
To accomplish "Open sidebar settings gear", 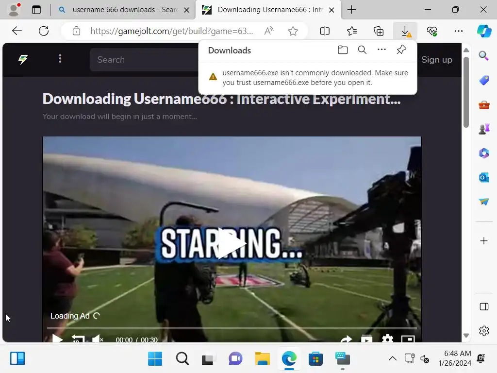I will pos(484,331).
